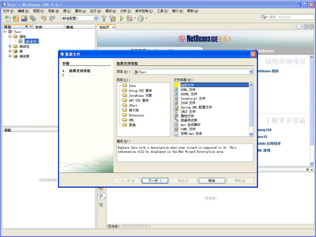Click the Test project node icon in tree
Screen dimensions: 316x237
click(10, 32)
